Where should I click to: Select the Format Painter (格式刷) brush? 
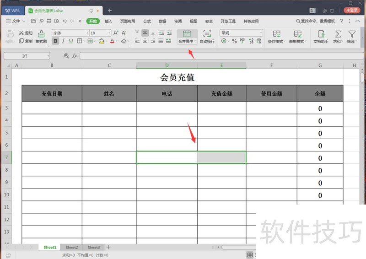pyautogui.click(x=41, y=37)
